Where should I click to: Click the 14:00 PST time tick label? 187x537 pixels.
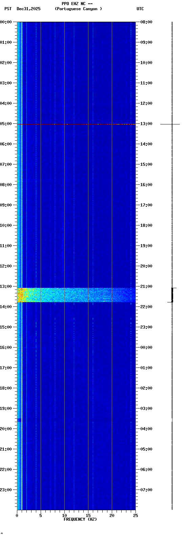[6, 307]
